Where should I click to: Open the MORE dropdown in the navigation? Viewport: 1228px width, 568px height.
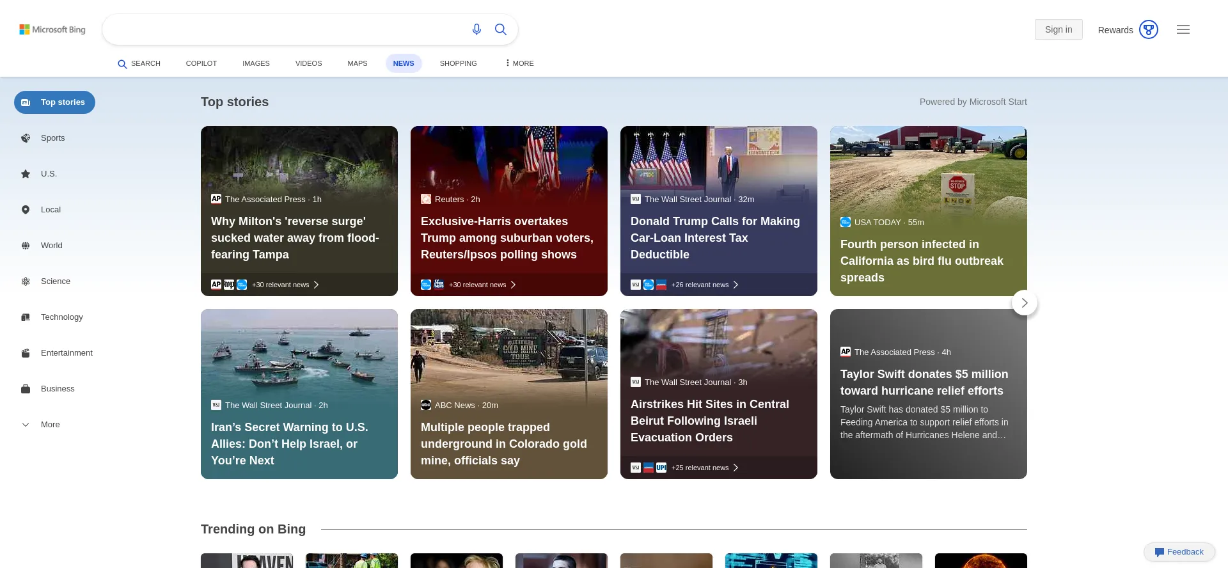click(519, 63)
